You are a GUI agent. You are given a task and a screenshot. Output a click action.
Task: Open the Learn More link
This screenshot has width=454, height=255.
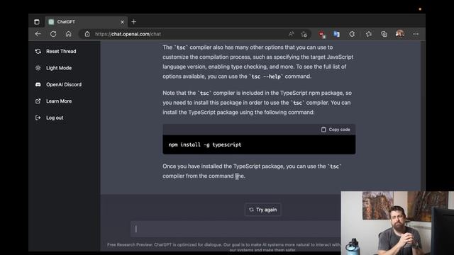53,101
